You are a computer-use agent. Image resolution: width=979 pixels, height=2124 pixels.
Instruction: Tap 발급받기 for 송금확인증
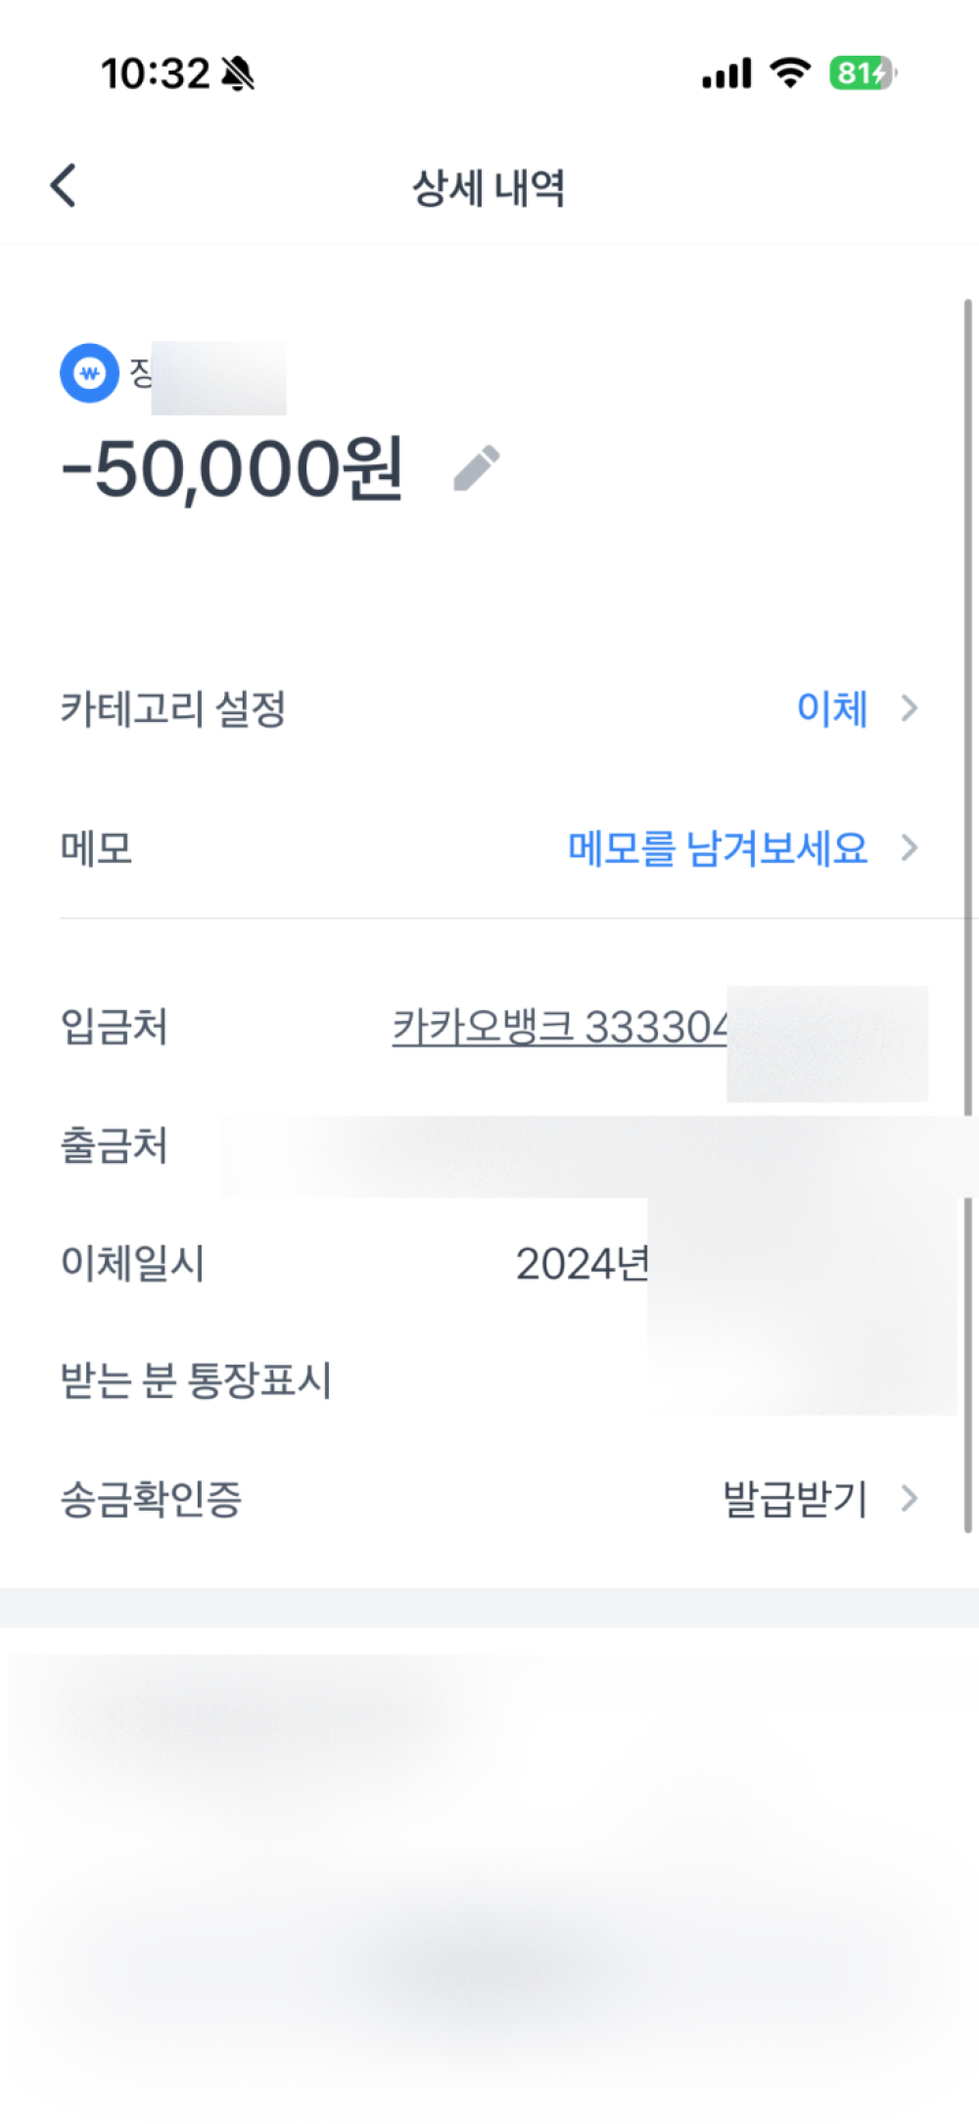(795, 1498)
